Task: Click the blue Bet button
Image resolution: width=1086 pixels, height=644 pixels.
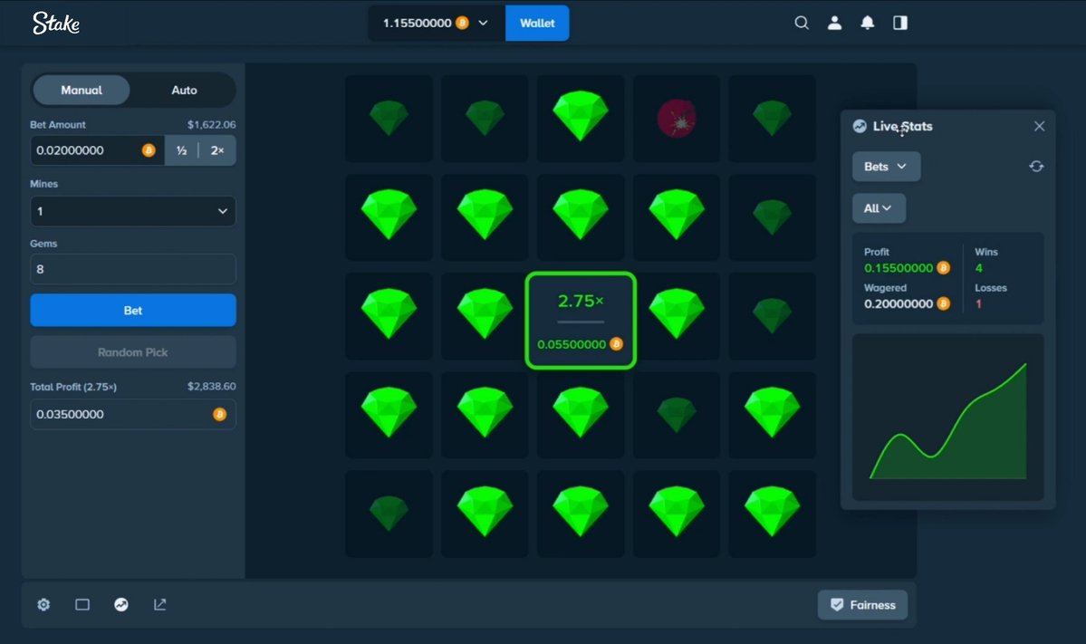Action: (x=133, y=311)
